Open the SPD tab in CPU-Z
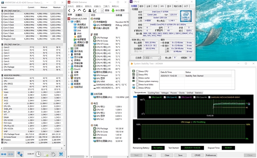This screenshot has height=158, width=257. coord(162,6)
